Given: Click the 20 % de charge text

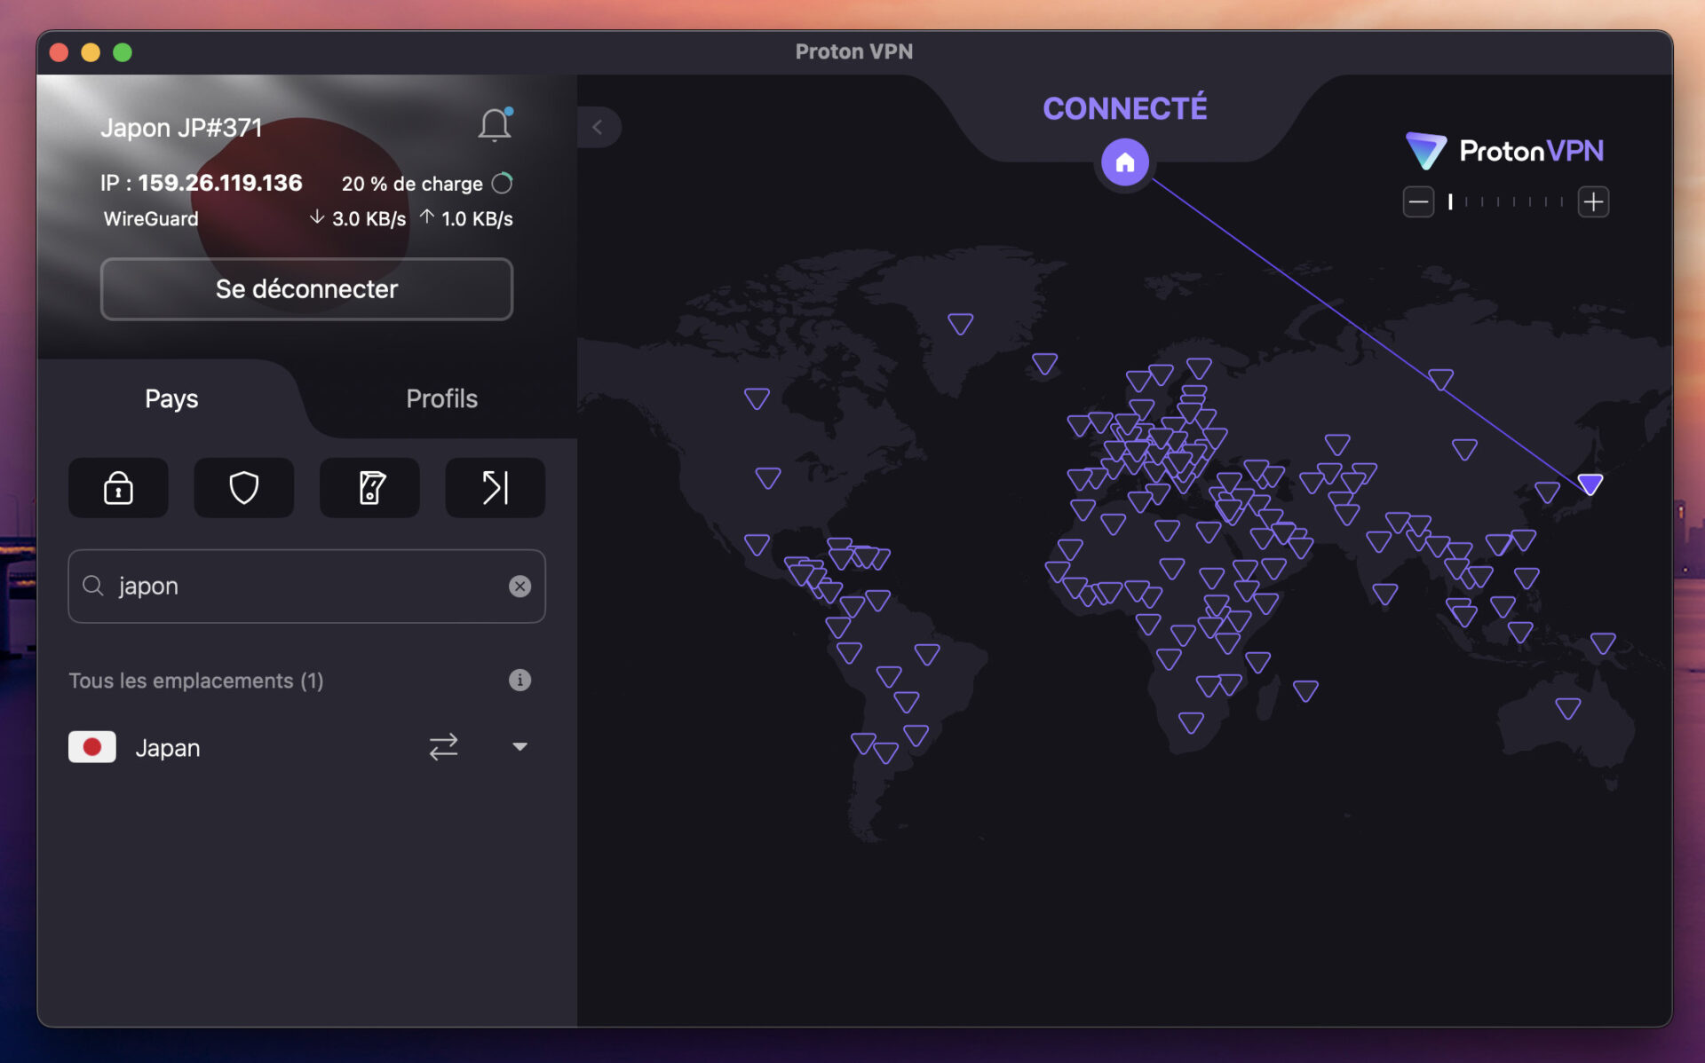Looking at the screenshot, I should point(412,184).
